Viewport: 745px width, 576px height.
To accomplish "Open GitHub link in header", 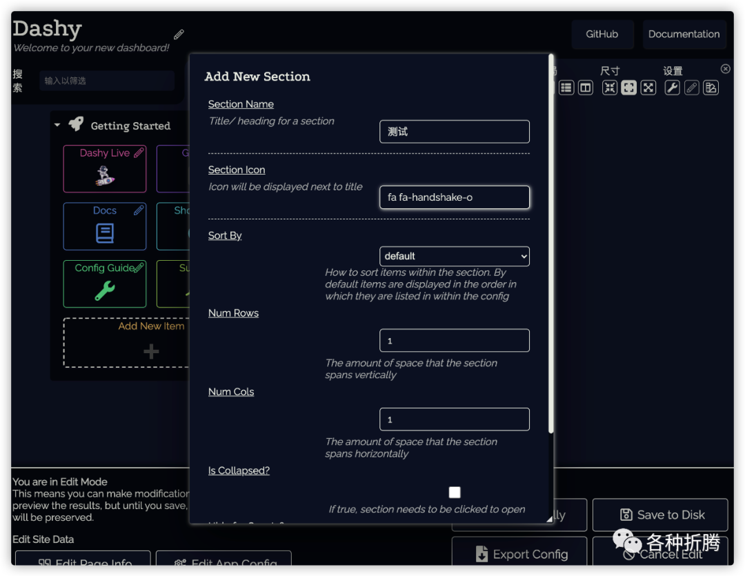I will (602, 34).
